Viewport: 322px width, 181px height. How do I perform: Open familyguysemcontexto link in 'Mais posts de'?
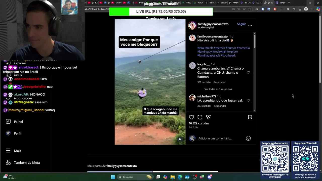pos(122,166)
